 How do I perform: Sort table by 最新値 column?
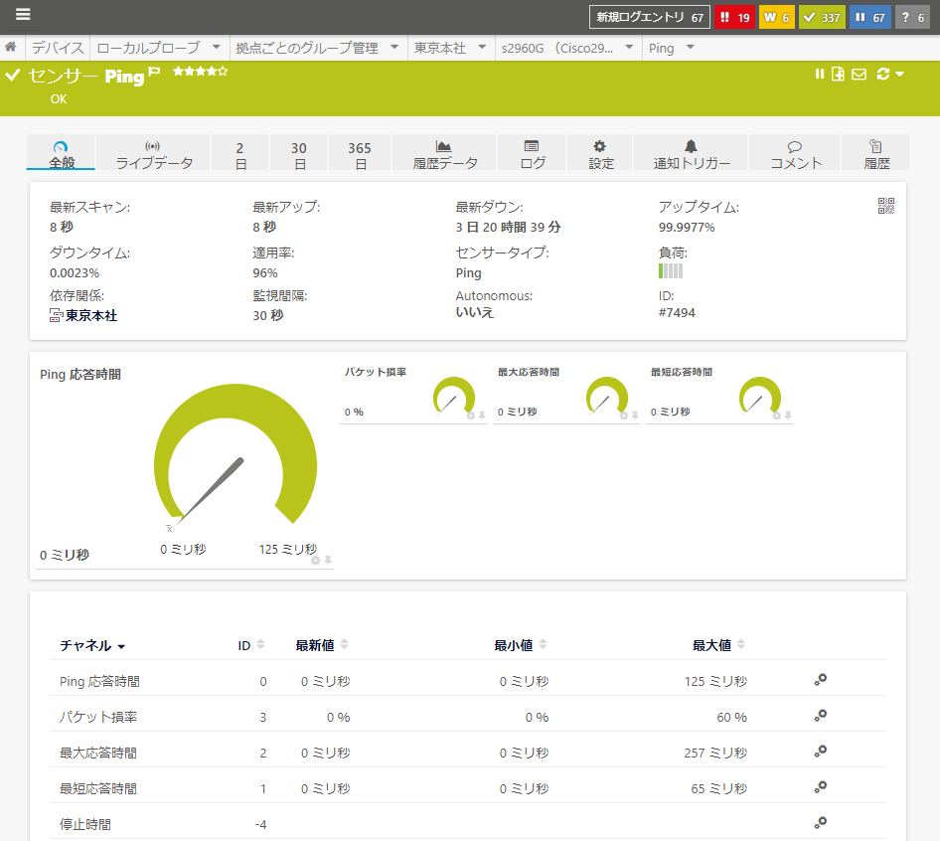click(x=321, y=645)
